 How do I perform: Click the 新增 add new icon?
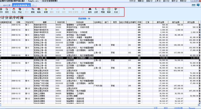[46, 11]
